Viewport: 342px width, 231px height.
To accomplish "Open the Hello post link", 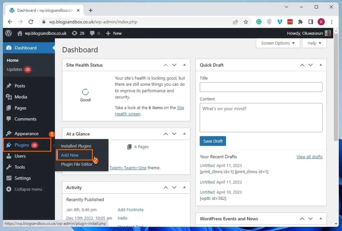I will coord(122,218).
